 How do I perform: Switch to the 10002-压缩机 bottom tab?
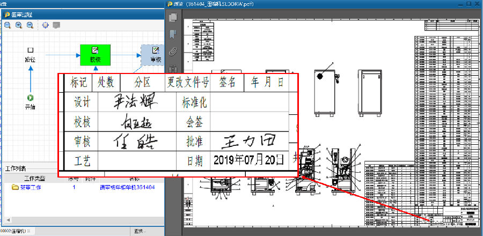[x=15, y=231]
